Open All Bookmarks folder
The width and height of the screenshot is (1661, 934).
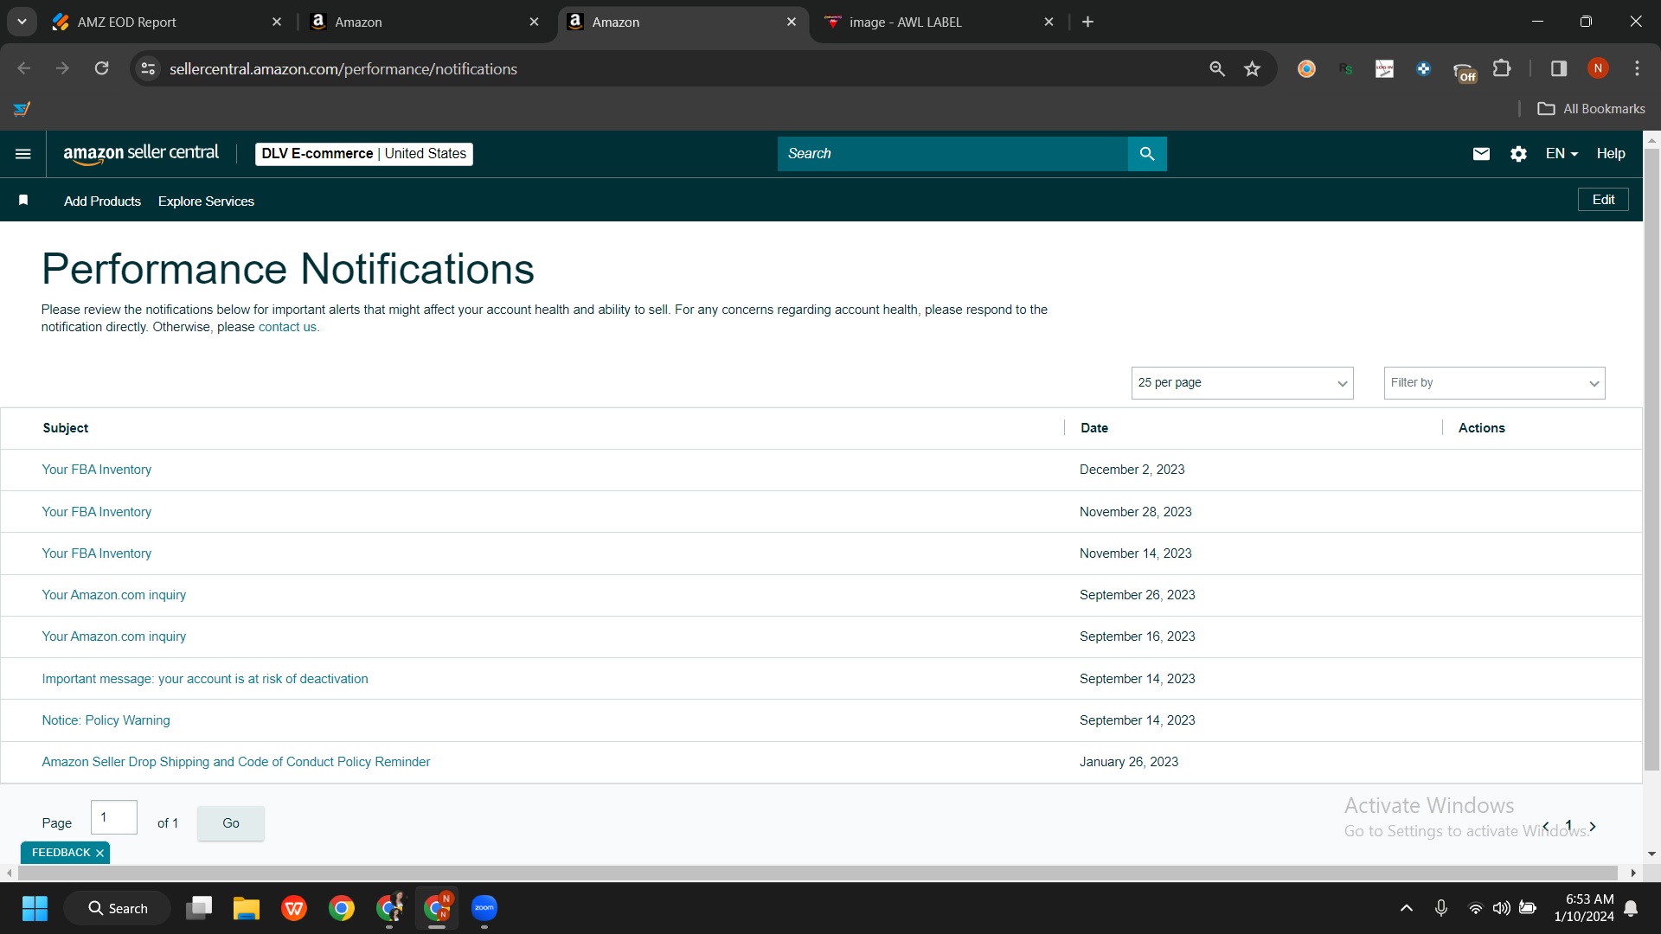point(1591,109)
